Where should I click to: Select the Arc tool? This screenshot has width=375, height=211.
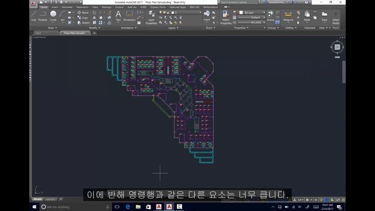pos(63,16)
